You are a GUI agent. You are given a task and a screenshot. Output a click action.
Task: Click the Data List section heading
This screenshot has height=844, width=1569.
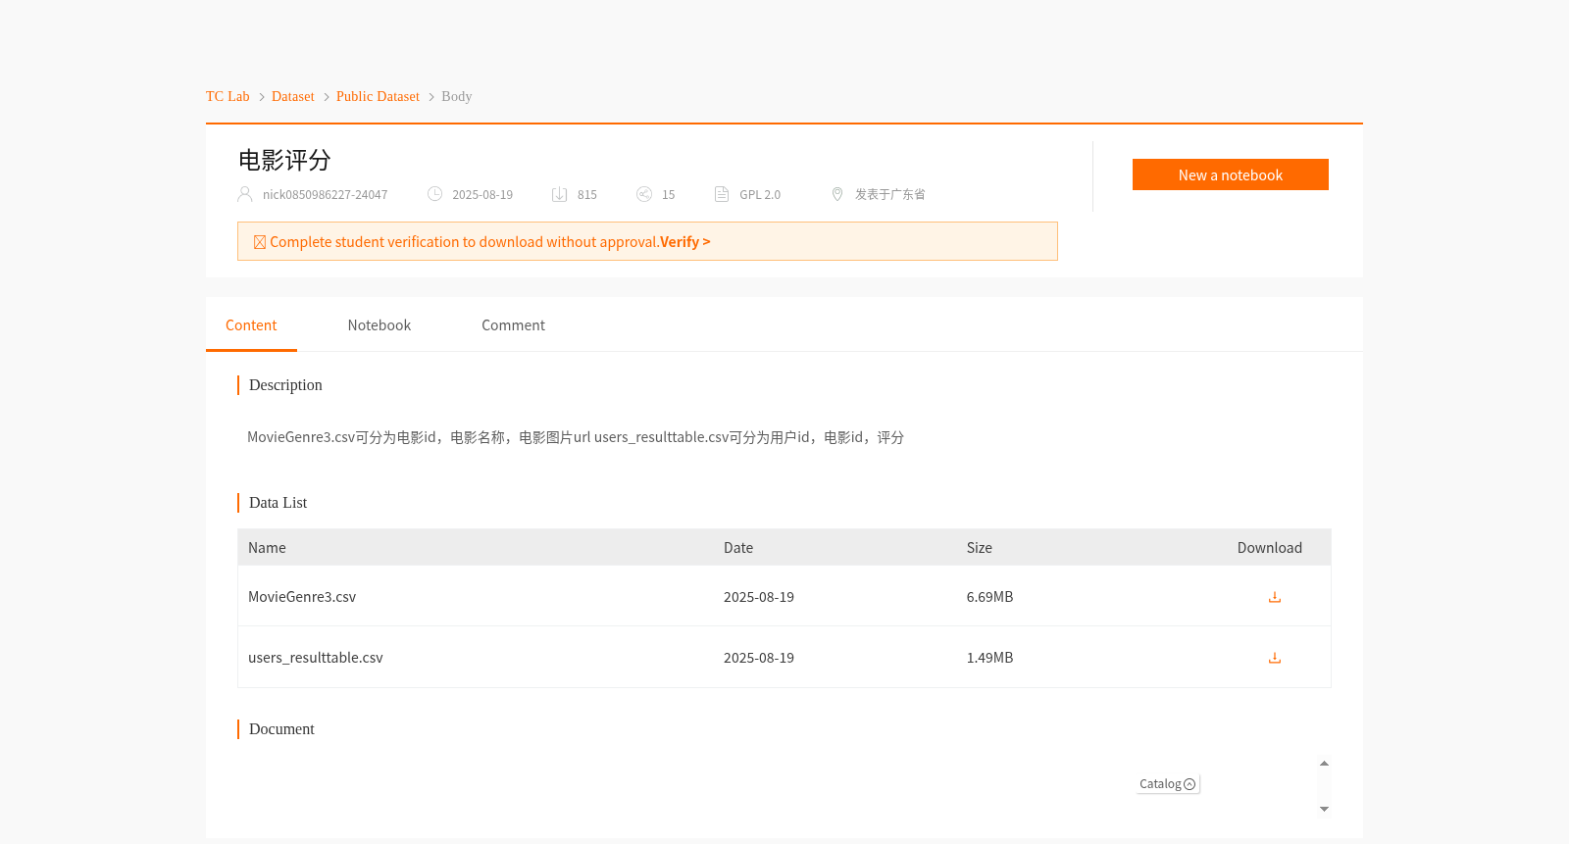pyautogui.click(x=278, y=503)
